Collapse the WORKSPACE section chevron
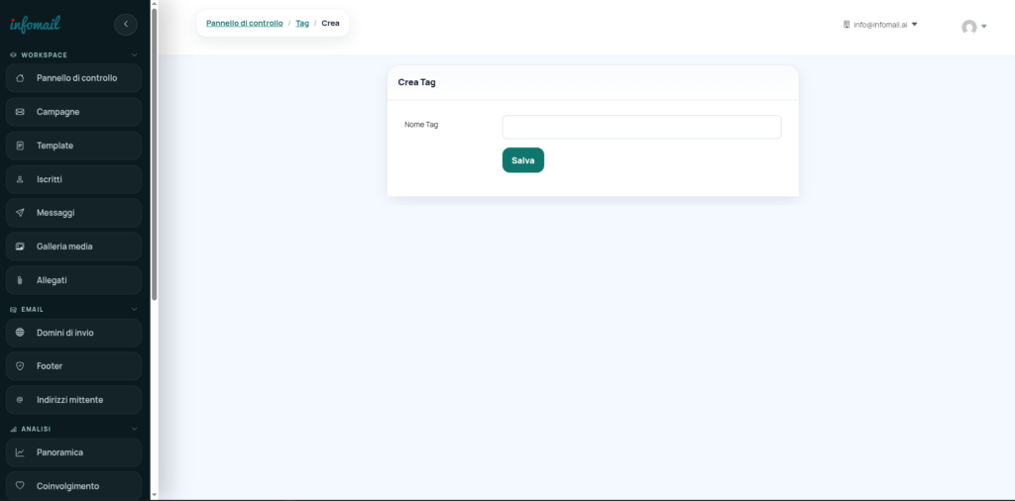The width and height of the screenshot is (1015, 501). click(x=134, y=55)
